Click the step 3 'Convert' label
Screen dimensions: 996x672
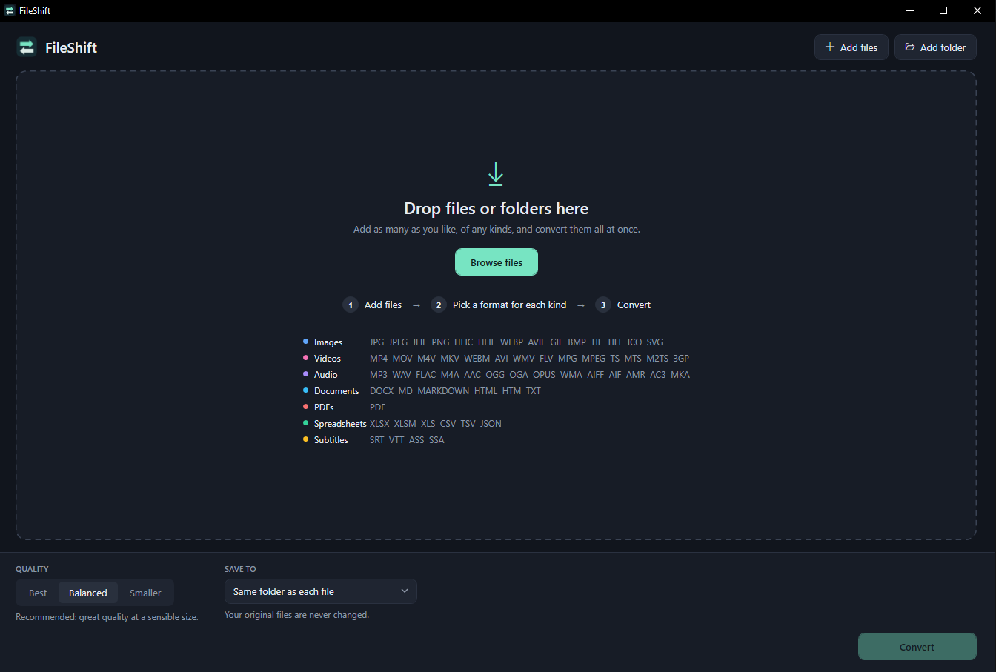(634, 305)
